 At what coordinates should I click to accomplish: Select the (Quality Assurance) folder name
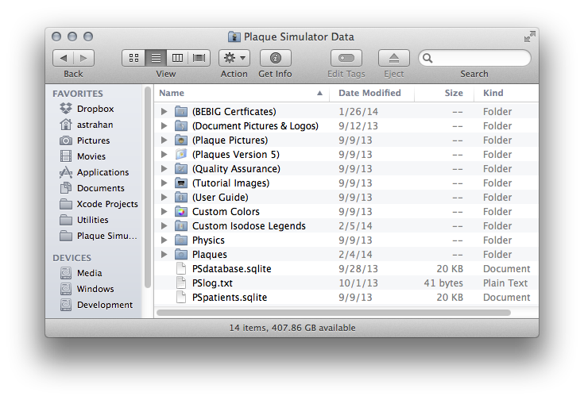pos(236,168)
